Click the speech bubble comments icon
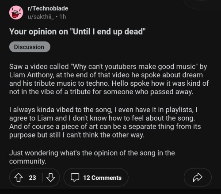This screenshot has width=221, height=194. (x=75, y=178)
